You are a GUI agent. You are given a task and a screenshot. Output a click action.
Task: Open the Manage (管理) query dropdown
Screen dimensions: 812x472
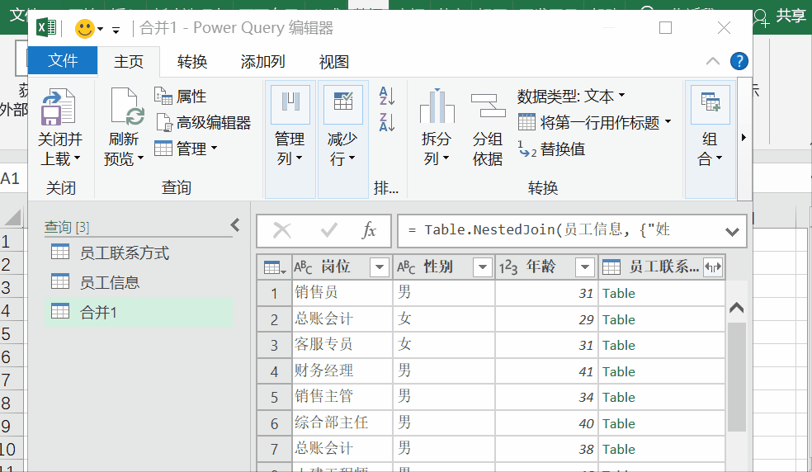coord(186,149)
